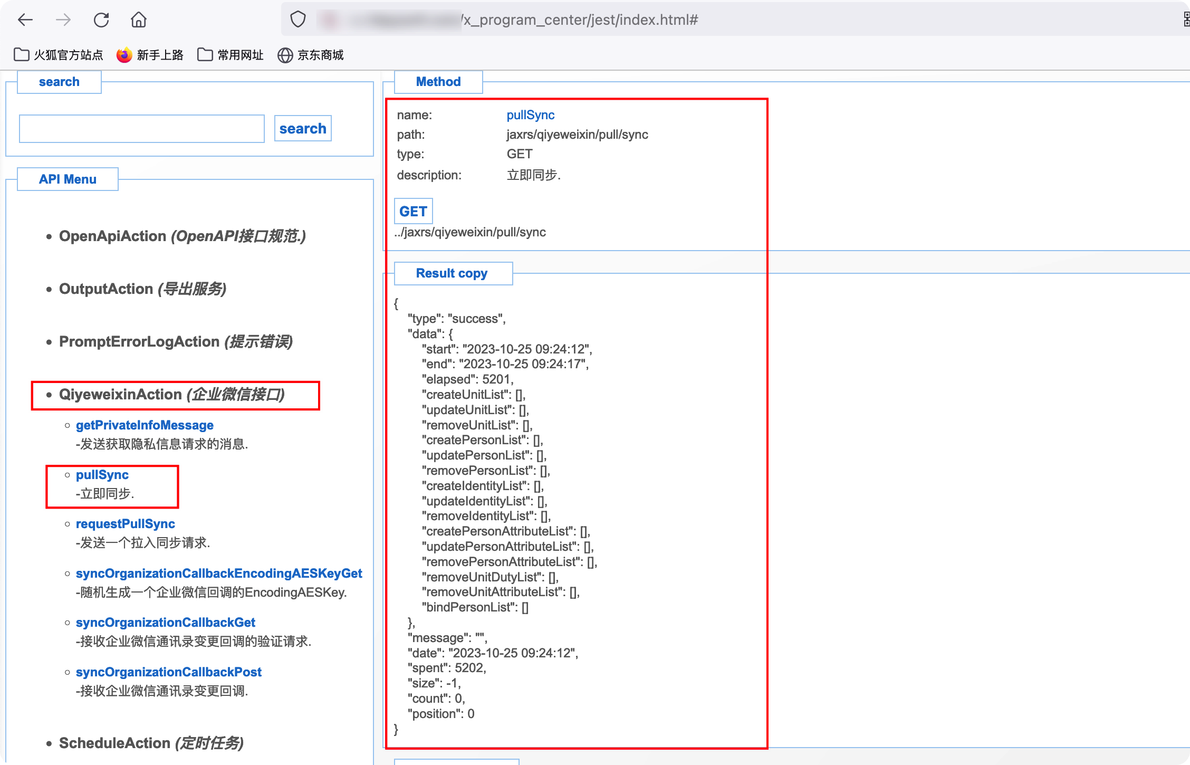Click the browser forward arrow
1190x765 pixels.
(63, 20)
